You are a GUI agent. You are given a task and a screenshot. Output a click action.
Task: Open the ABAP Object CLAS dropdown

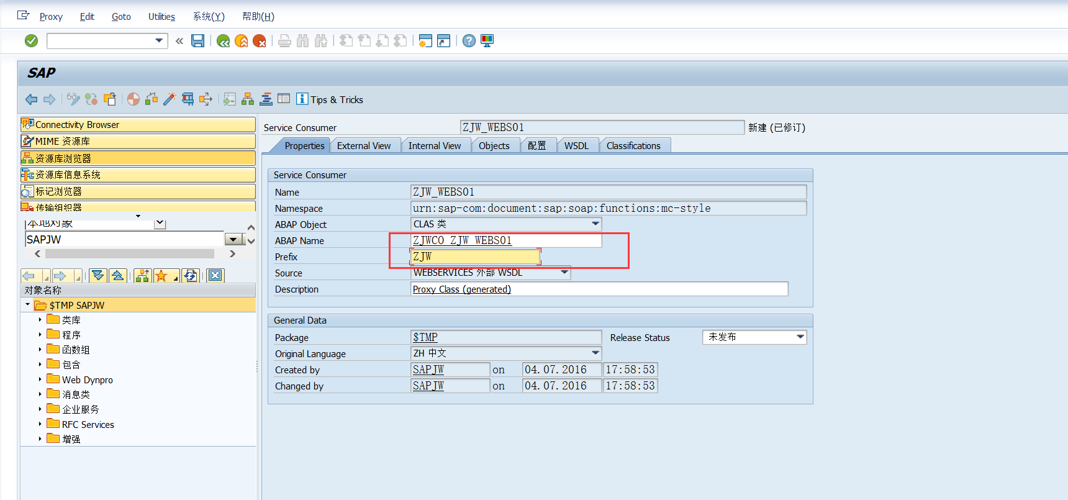pyautogui.click(x=595, y=224)
